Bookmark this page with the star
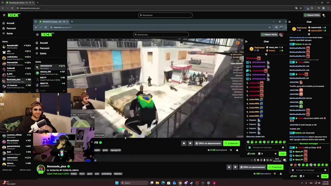The width and height of the screenshot is (331, 186). coord(300,8)
